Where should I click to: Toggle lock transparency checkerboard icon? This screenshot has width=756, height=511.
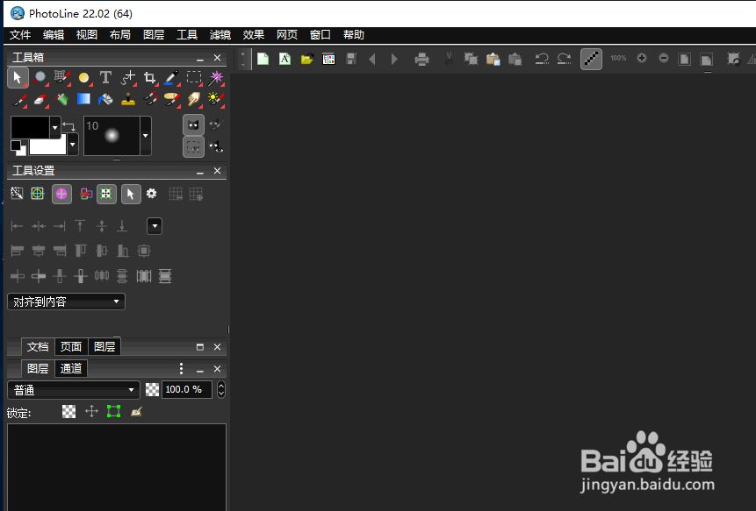(69, 411)
